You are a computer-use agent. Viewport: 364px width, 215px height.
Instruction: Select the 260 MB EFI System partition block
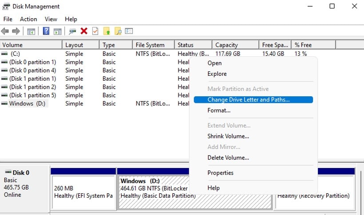84,192
